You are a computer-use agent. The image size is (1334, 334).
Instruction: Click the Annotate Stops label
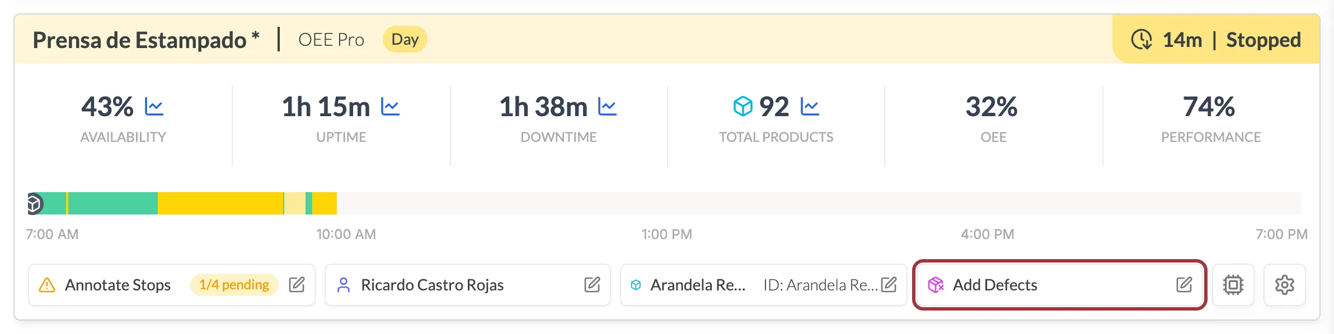coord(118,285)
